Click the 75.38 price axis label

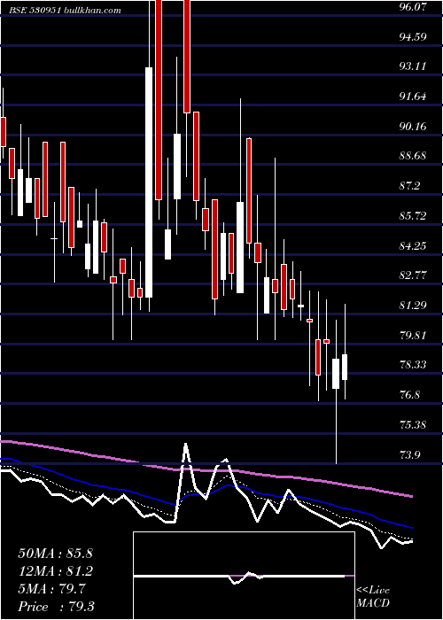click(x=413, y=425)
